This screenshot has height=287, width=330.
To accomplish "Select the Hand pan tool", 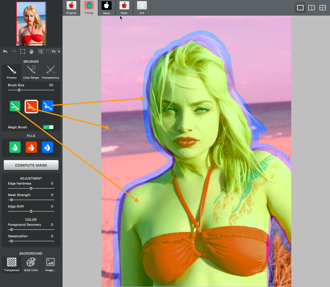I will click(31, 52).
